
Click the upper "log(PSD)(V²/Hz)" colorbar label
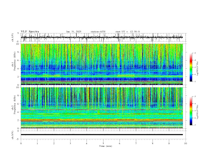coord(197,69)
